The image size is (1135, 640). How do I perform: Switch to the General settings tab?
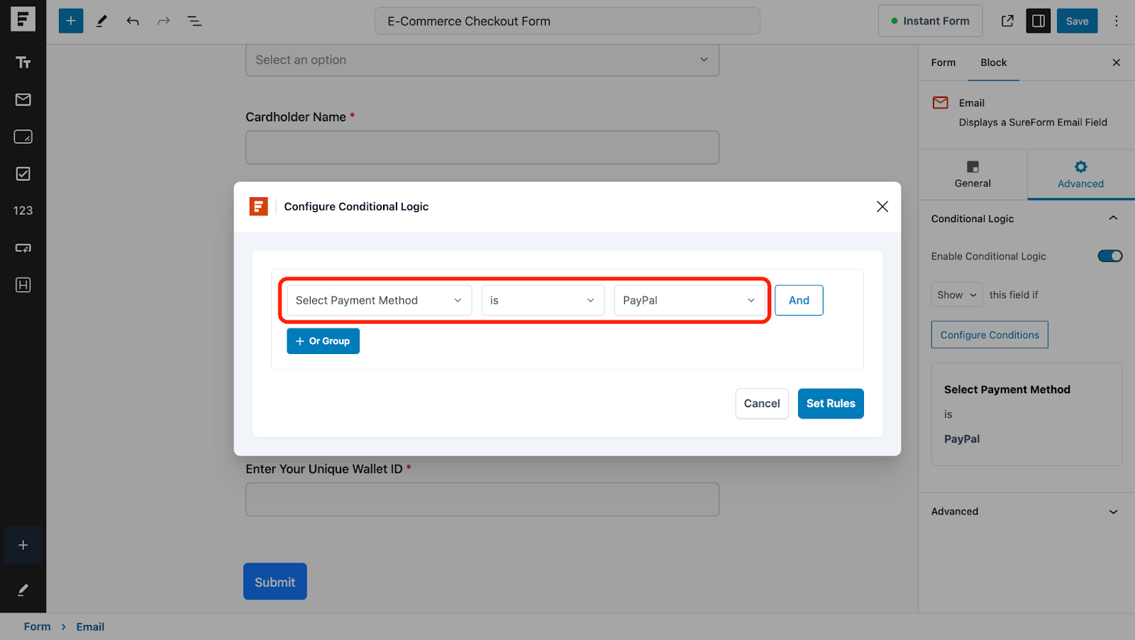tap(973, 175)
